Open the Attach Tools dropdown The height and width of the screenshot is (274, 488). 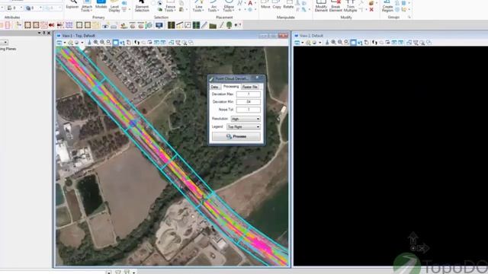(86, 6)
